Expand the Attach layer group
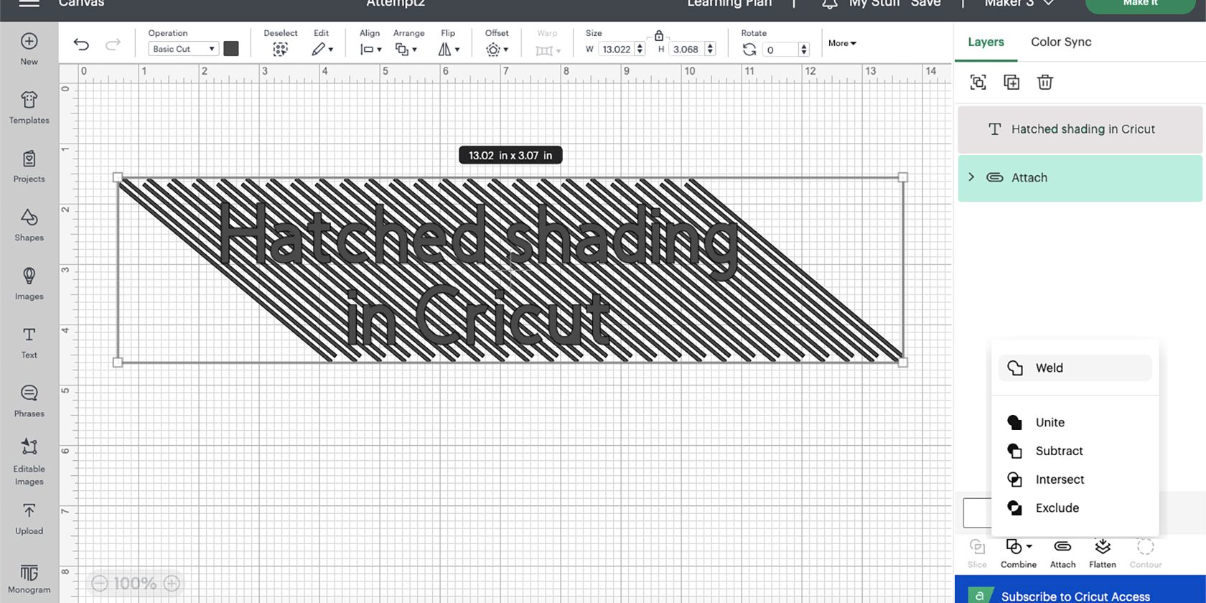The image size is (1206, 603). click(971, 177)
